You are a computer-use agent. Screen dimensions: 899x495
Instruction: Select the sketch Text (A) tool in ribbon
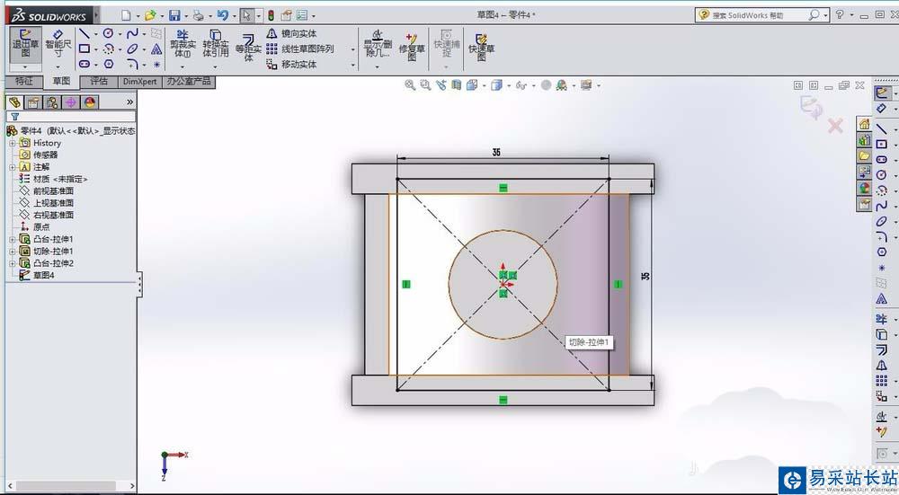tap(156, 49)
